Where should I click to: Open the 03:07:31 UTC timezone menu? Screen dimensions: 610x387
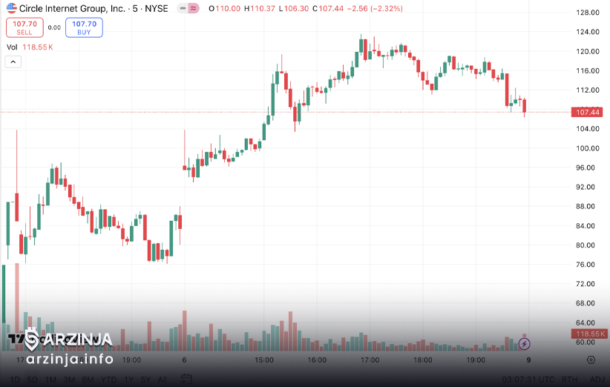coord(528,380)
